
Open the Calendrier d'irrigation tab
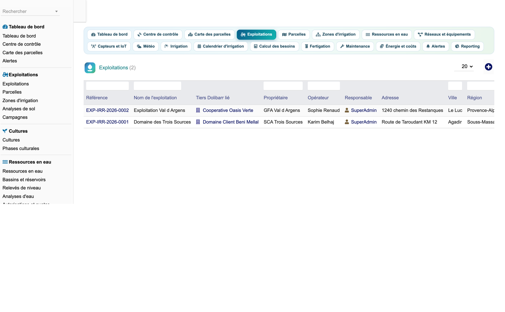click(x=221, y=46)
